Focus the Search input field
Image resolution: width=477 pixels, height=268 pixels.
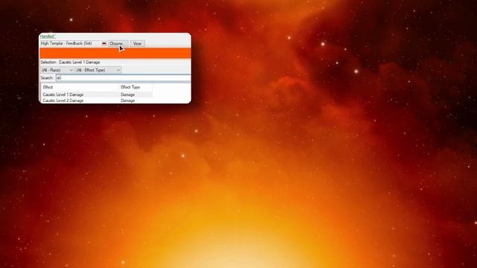(123, 77)
